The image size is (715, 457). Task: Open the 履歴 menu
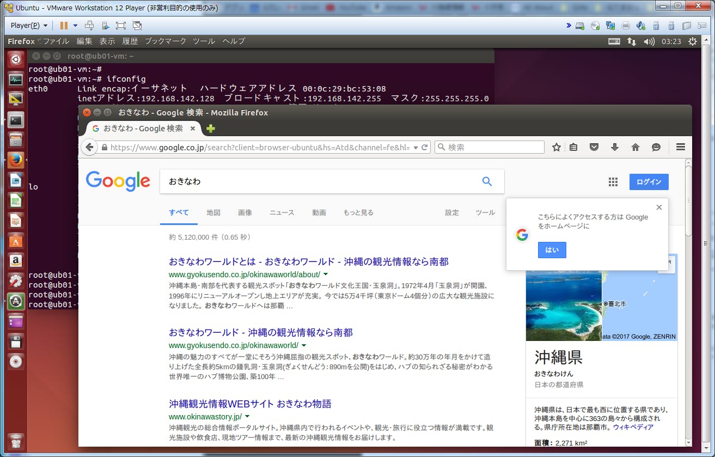coord(130,41)
